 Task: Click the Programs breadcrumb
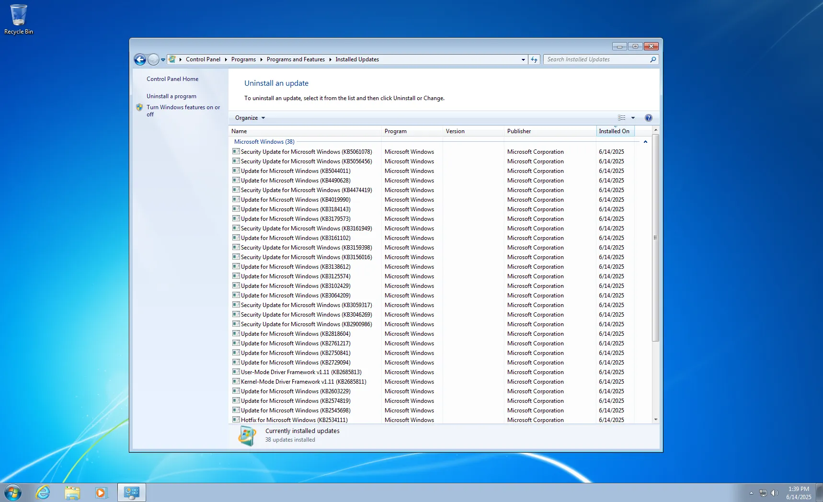tap(243, 59)
